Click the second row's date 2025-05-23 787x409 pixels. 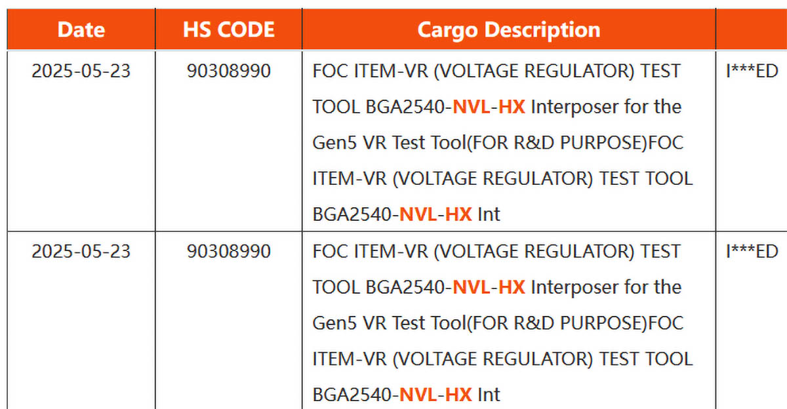(x=81, y=251)
